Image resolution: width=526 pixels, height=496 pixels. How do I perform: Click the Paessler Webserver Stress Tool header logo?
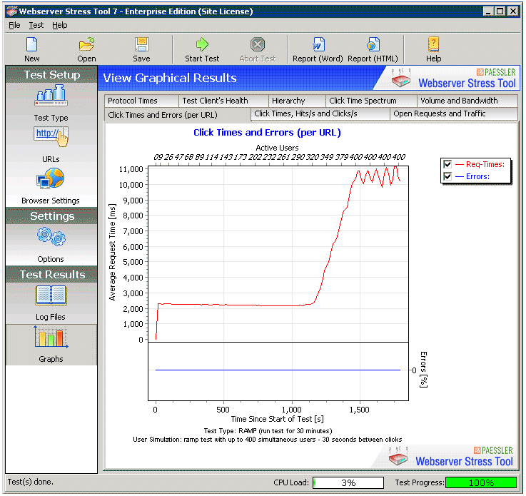(453, 78)
